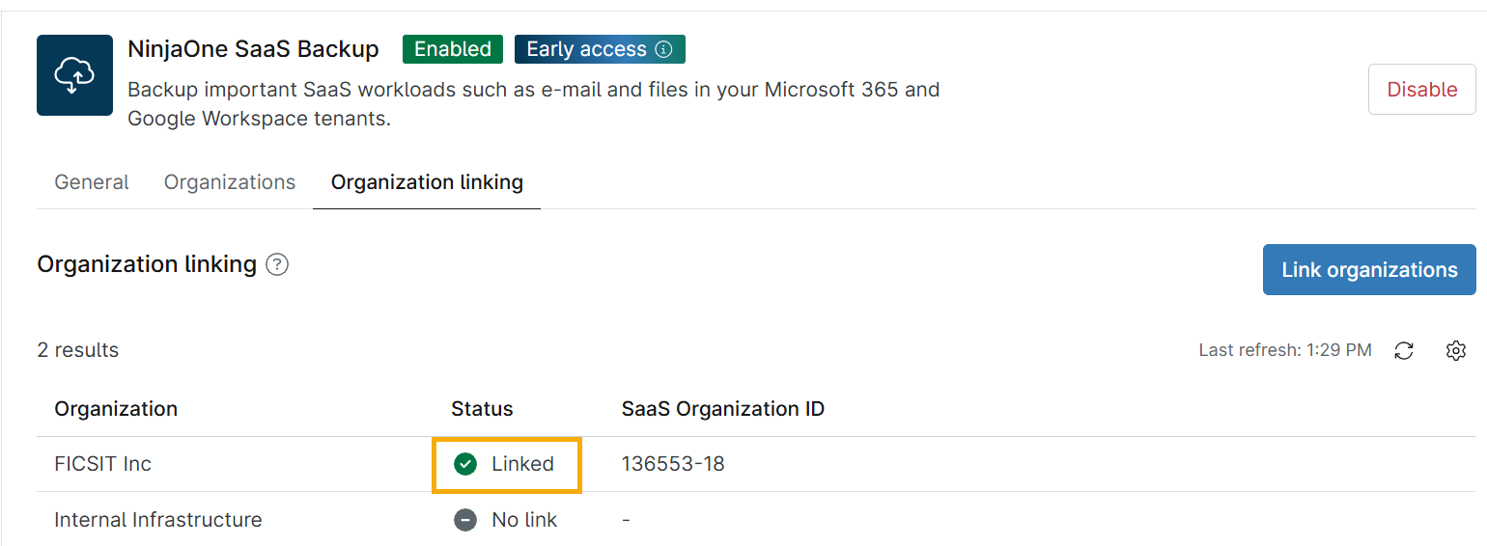Open the Organization linking help icon
Image resolution: width=1487 pixels, height=546 pixels.
pyautogui.click(x=277, y=264)
